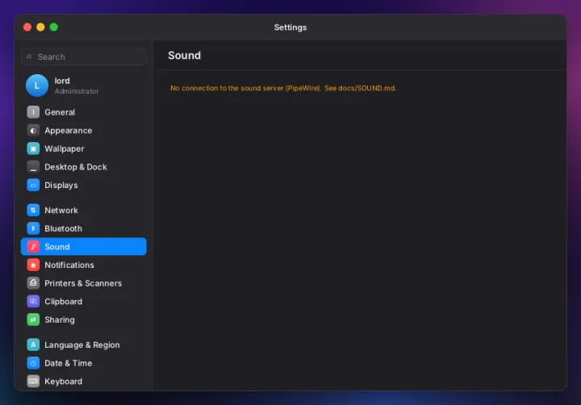
Task: Click the green Sharing icon
Action: [33, 319]
